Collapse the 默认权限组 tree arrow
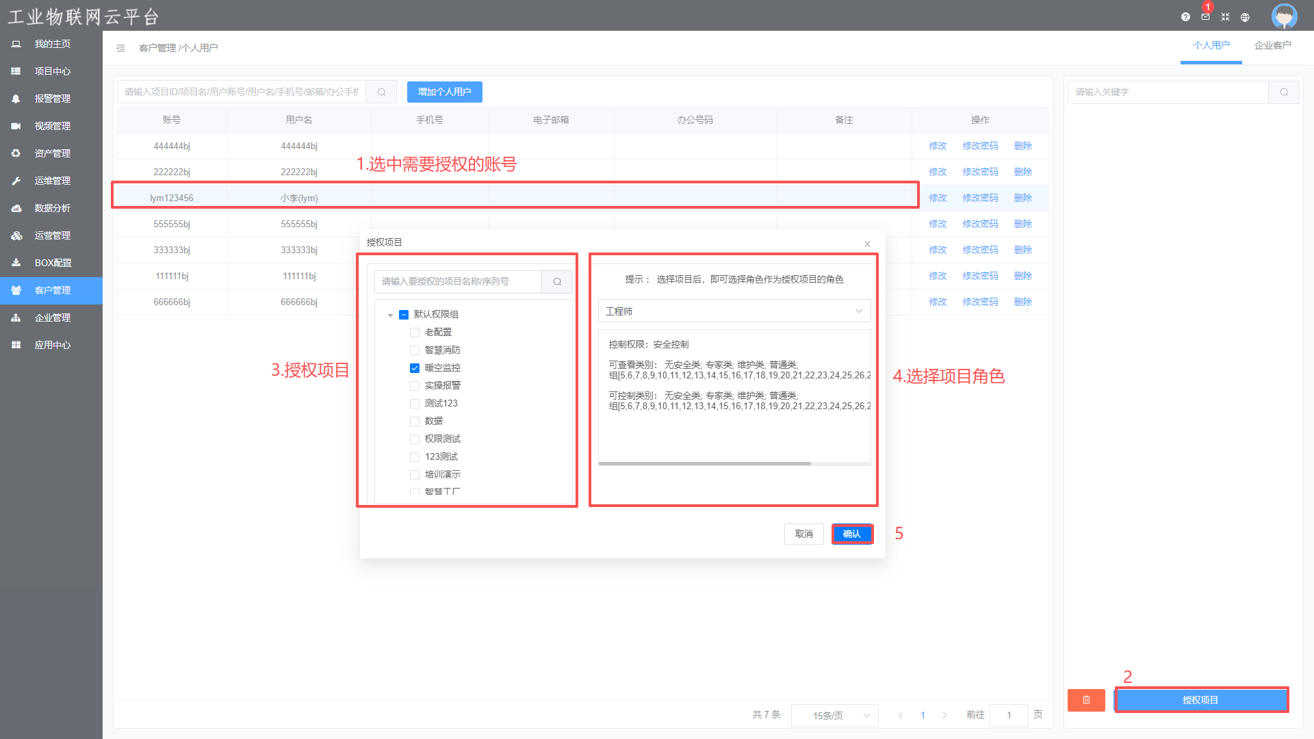This screenshot has height=739, width=1314. [x=390, y=315]
